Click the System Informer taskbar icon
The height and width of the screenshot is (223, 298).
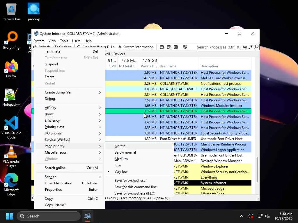tap(88, 216)
